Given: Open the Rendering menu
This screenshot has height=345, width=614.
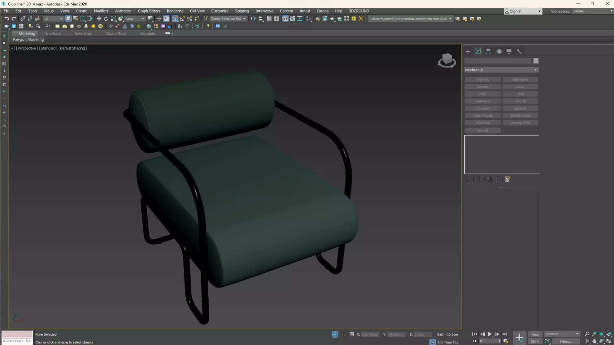Looking at the screenshot, I should coord(175,11).
